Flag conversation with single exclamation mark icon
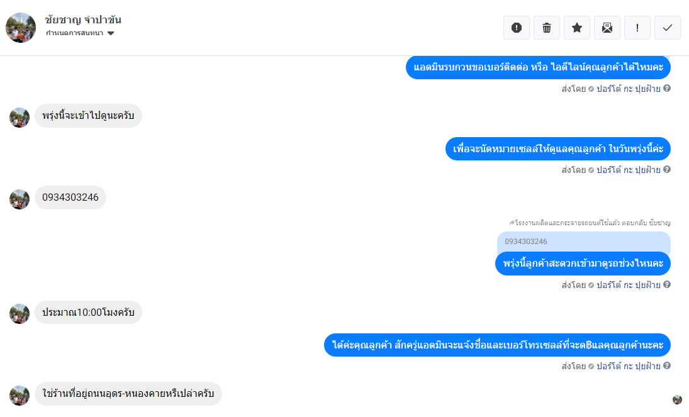The width and height of the screenshot is (689, 417). pyautogui.click(x=637, y=28)
